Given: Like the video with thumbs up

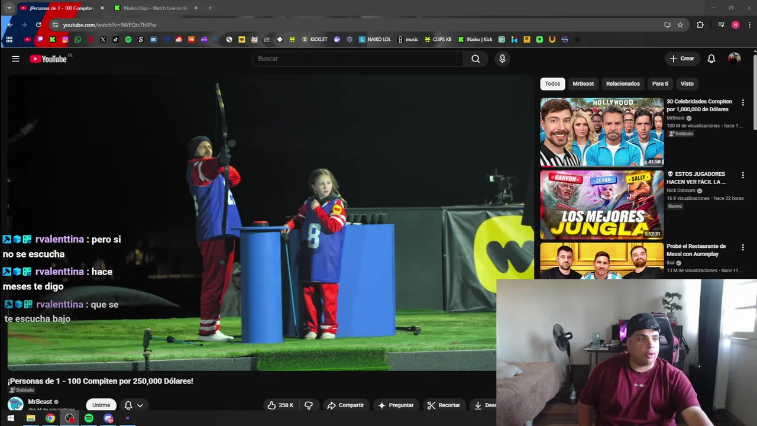Looking at the screenshot, I should point(280,405).
